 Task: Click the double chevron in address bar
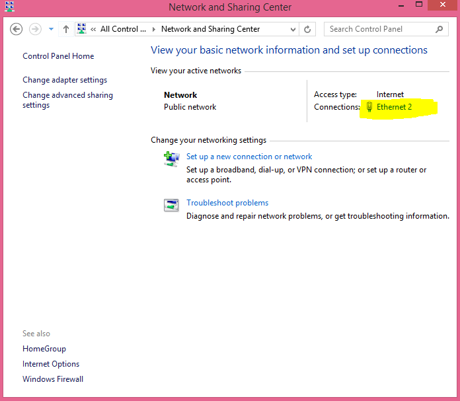pos(93,29)
